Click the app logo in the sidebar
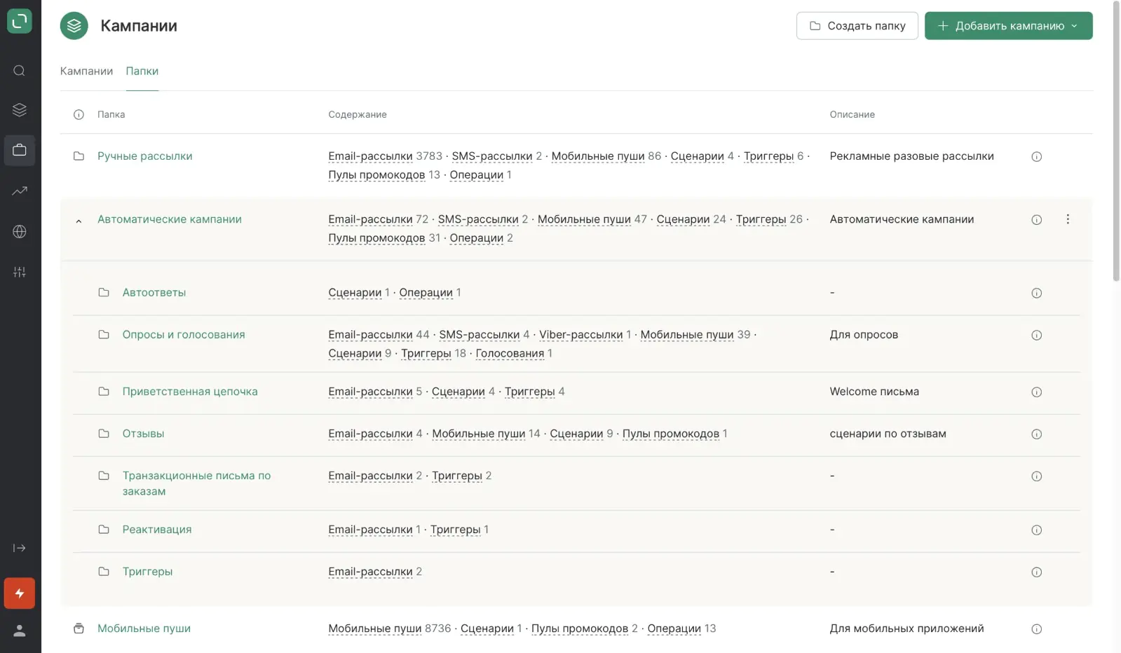This screenshot has height=653, width=1121. pyautogui.click(x=20, y=21)
